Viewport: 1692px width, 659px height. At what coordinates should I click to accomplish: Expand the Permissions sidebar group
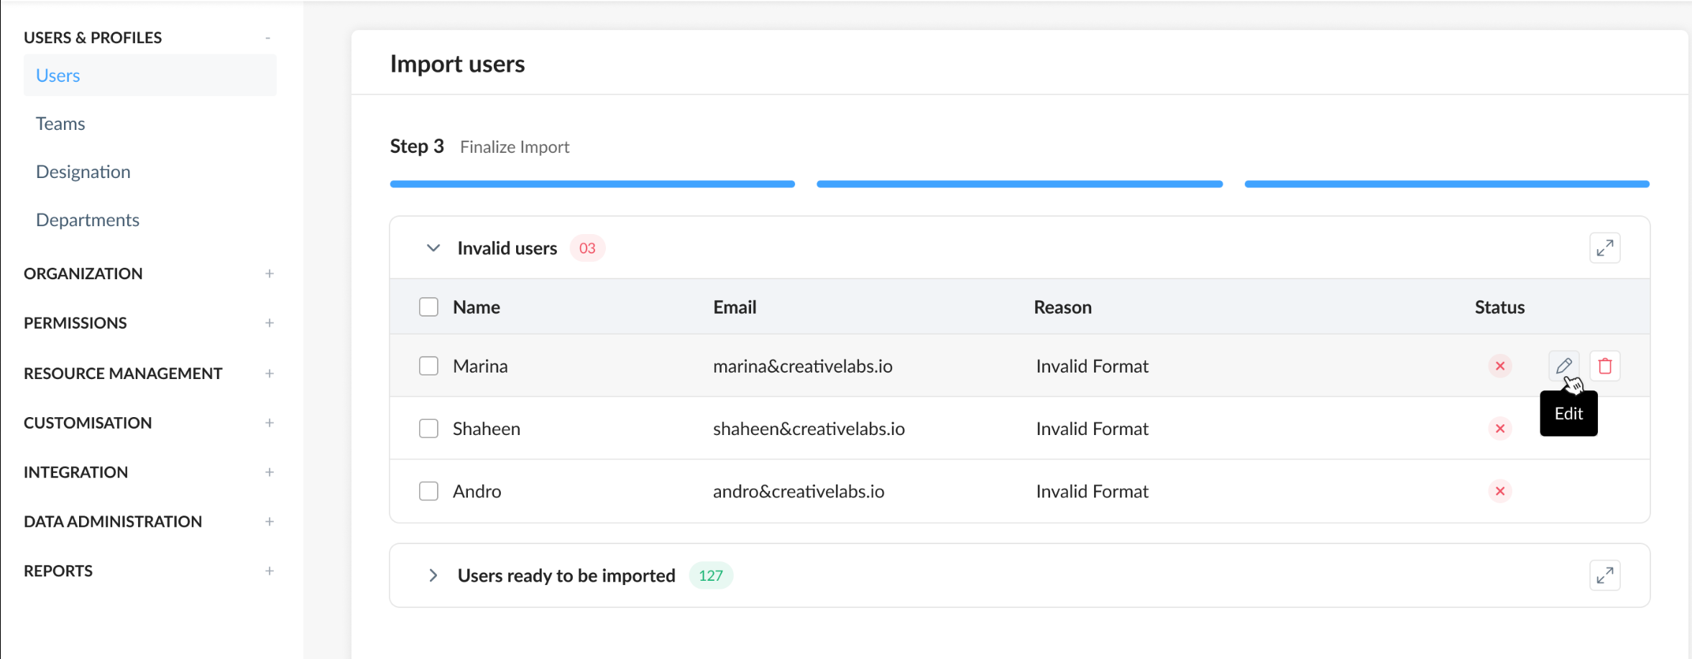click(270, 323)
